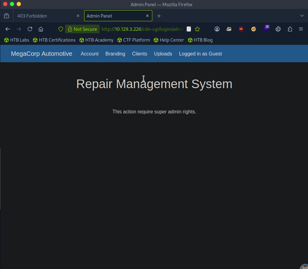Click the Not Secure site info badge
The image size is (308, 269).
82,29
